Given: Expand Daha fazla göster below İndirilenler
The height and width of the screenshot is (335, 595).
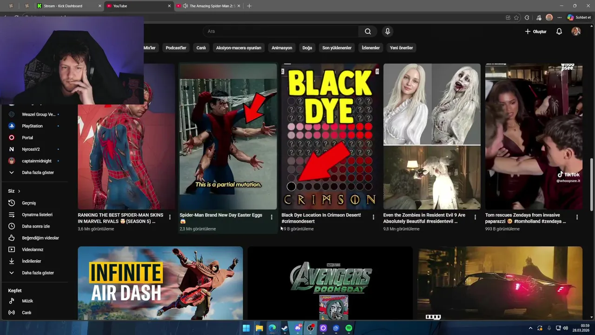Looking at the screenshot, I should [x=34, y=273].
